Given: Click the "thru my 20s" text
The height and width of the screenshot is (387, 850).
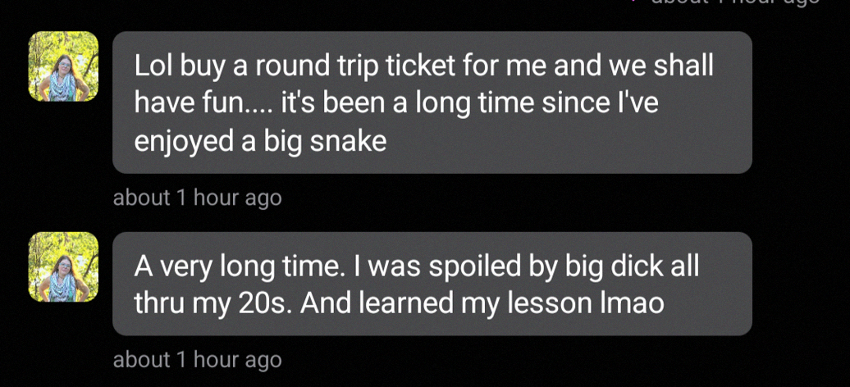Looking at the screenshot, I should pyautogui.click(x=210, y=303).
